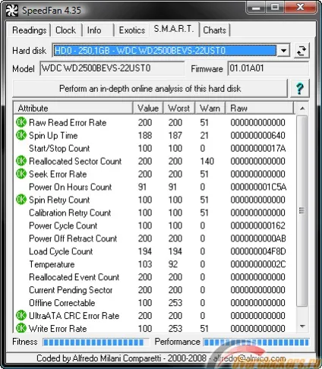Click OK icon beside UltraATA CRC Error Rate
Viewport: 322px width, 369px height.
(x=21, y=316)
